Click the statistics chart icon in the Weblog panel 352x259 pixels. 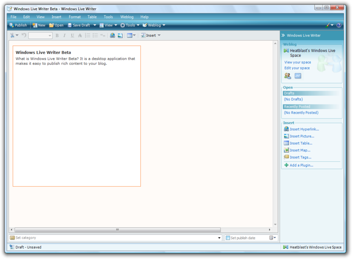click(298, 76)
